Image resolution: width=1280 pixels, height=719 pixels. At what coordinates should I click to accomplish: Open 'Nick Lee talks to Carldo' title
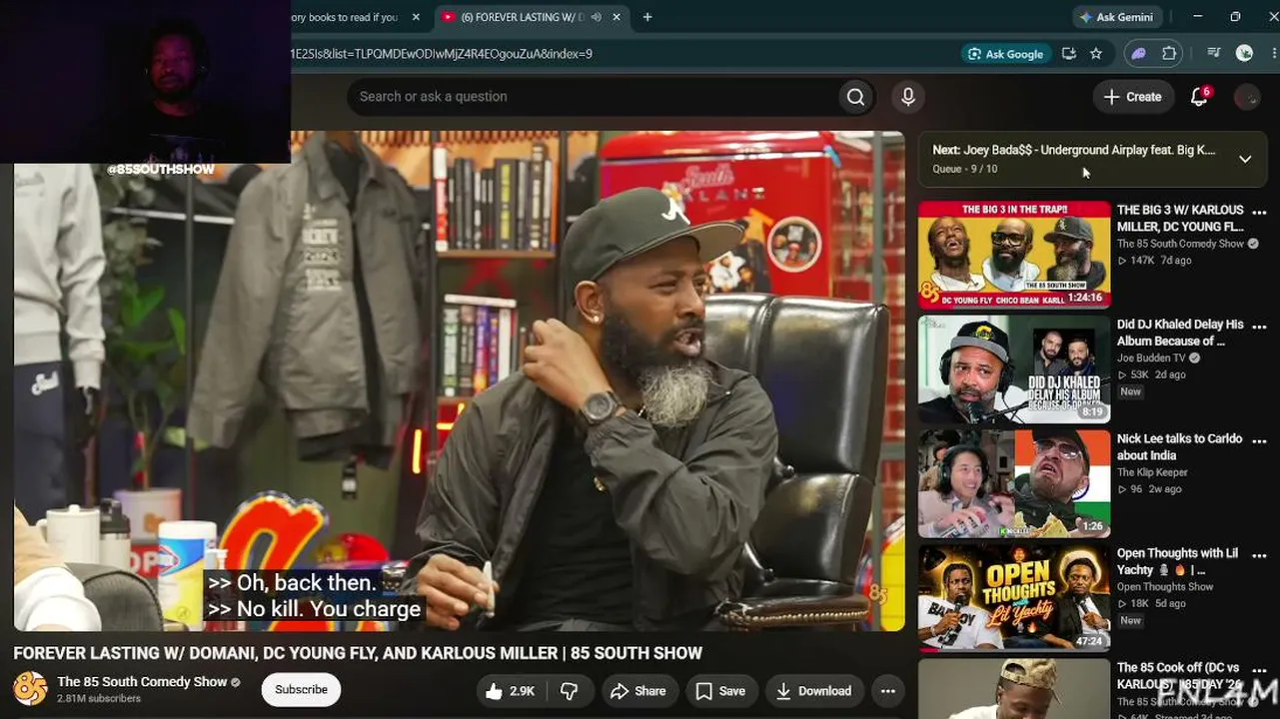[1179, 447]
